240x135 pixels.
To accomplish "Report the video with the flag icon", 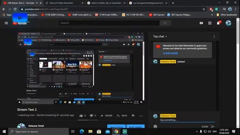I will (x=133, y=115).
